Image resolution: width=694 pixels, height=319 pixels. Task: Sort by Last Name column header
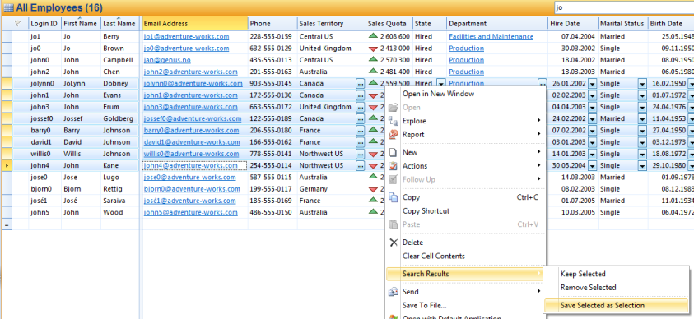pos(120,23)
